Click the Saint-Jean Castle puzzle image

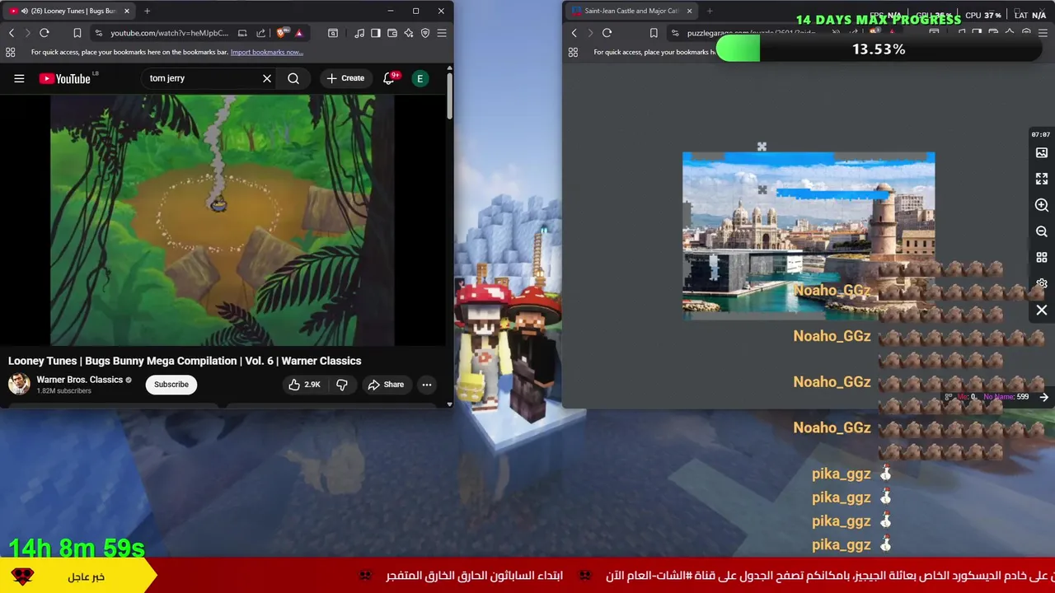pyautogui.click(x=809, y=235)
